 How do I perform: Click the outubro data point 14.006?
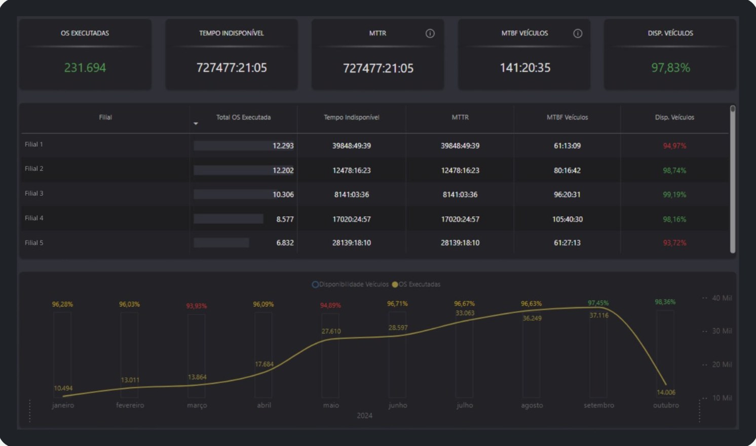(x=666, y=392)
